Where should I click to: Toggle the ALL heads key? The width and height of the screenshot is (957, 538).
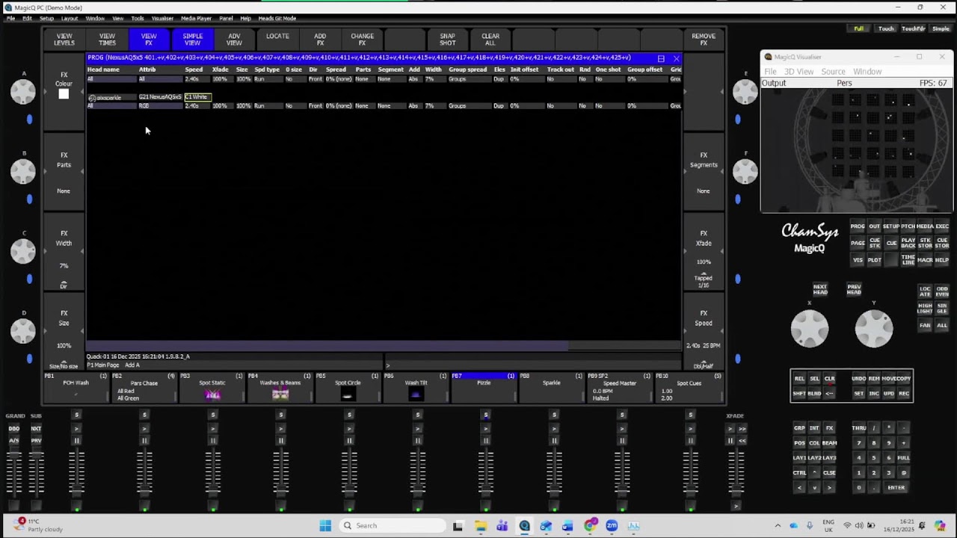click(x=942, y=325)
